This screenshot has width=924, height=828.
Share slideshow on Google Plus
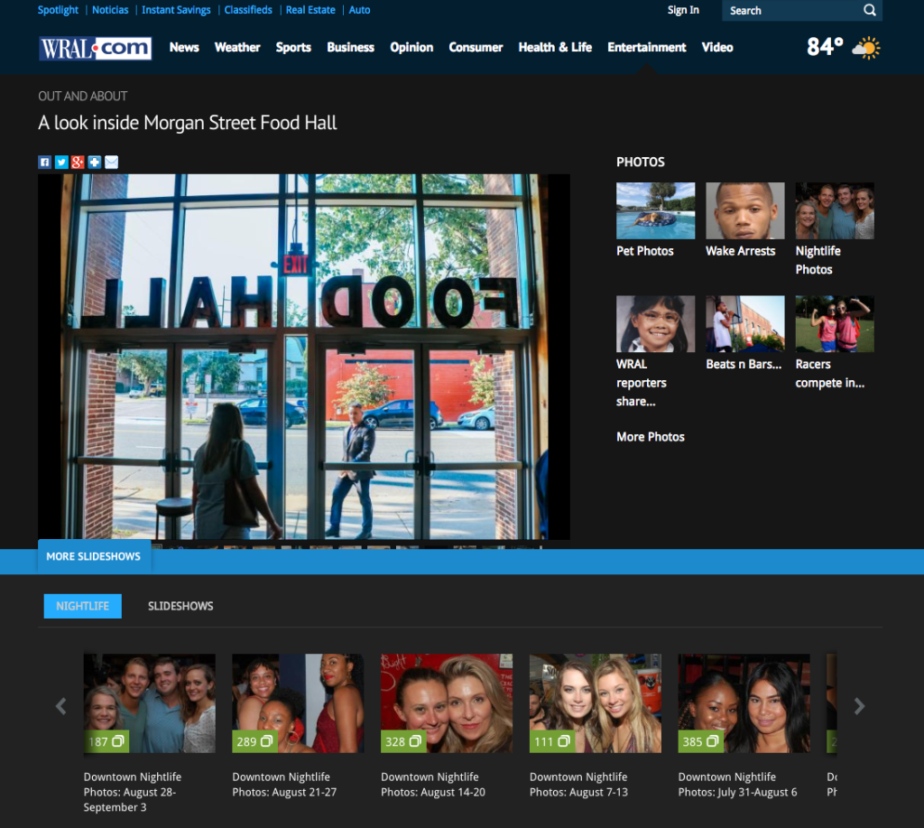coord(78,163)
